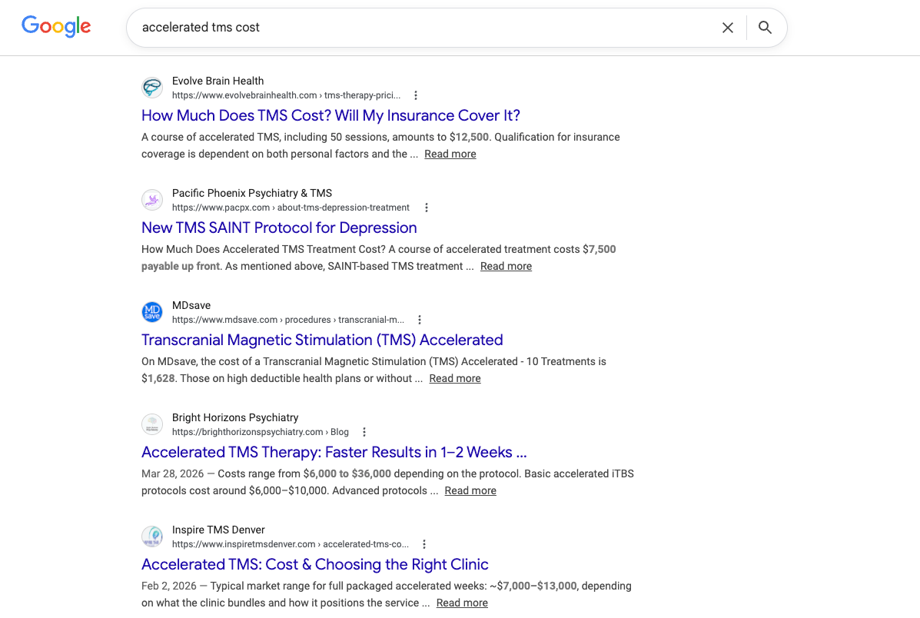
Task: Open more options for Bright Horizons result
Action: click(364, 431)
